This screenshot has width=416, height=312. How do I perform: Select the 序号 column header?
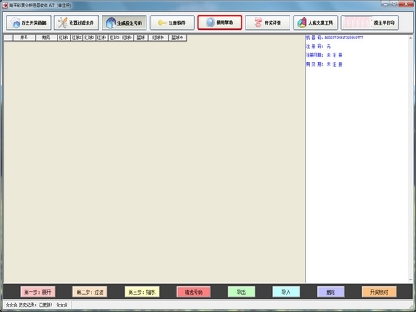(24, 37)
